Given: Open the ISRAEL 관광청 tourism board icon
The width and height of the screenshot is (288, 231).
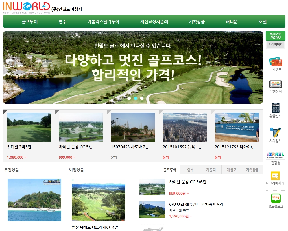Looking at the screenshot, I should pyautogui.click(x=275, y=156).
